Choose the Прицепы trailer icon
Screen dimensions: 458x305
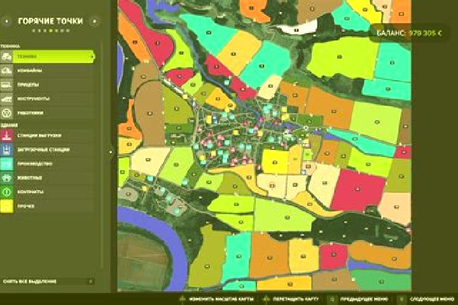(6, 85)
